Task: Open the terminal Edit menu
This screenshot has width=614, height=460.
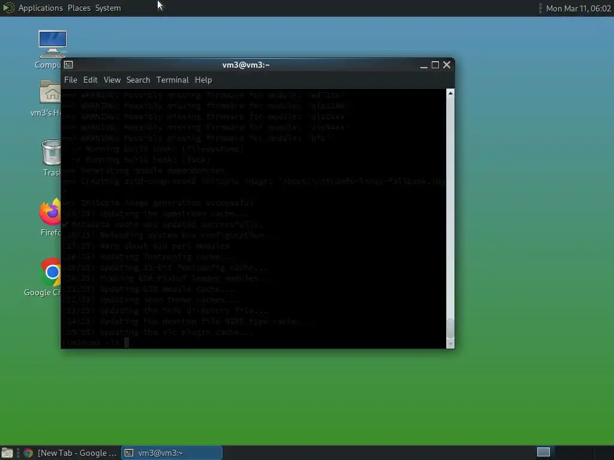Action: pyautogui.click(x=90, y=80)
